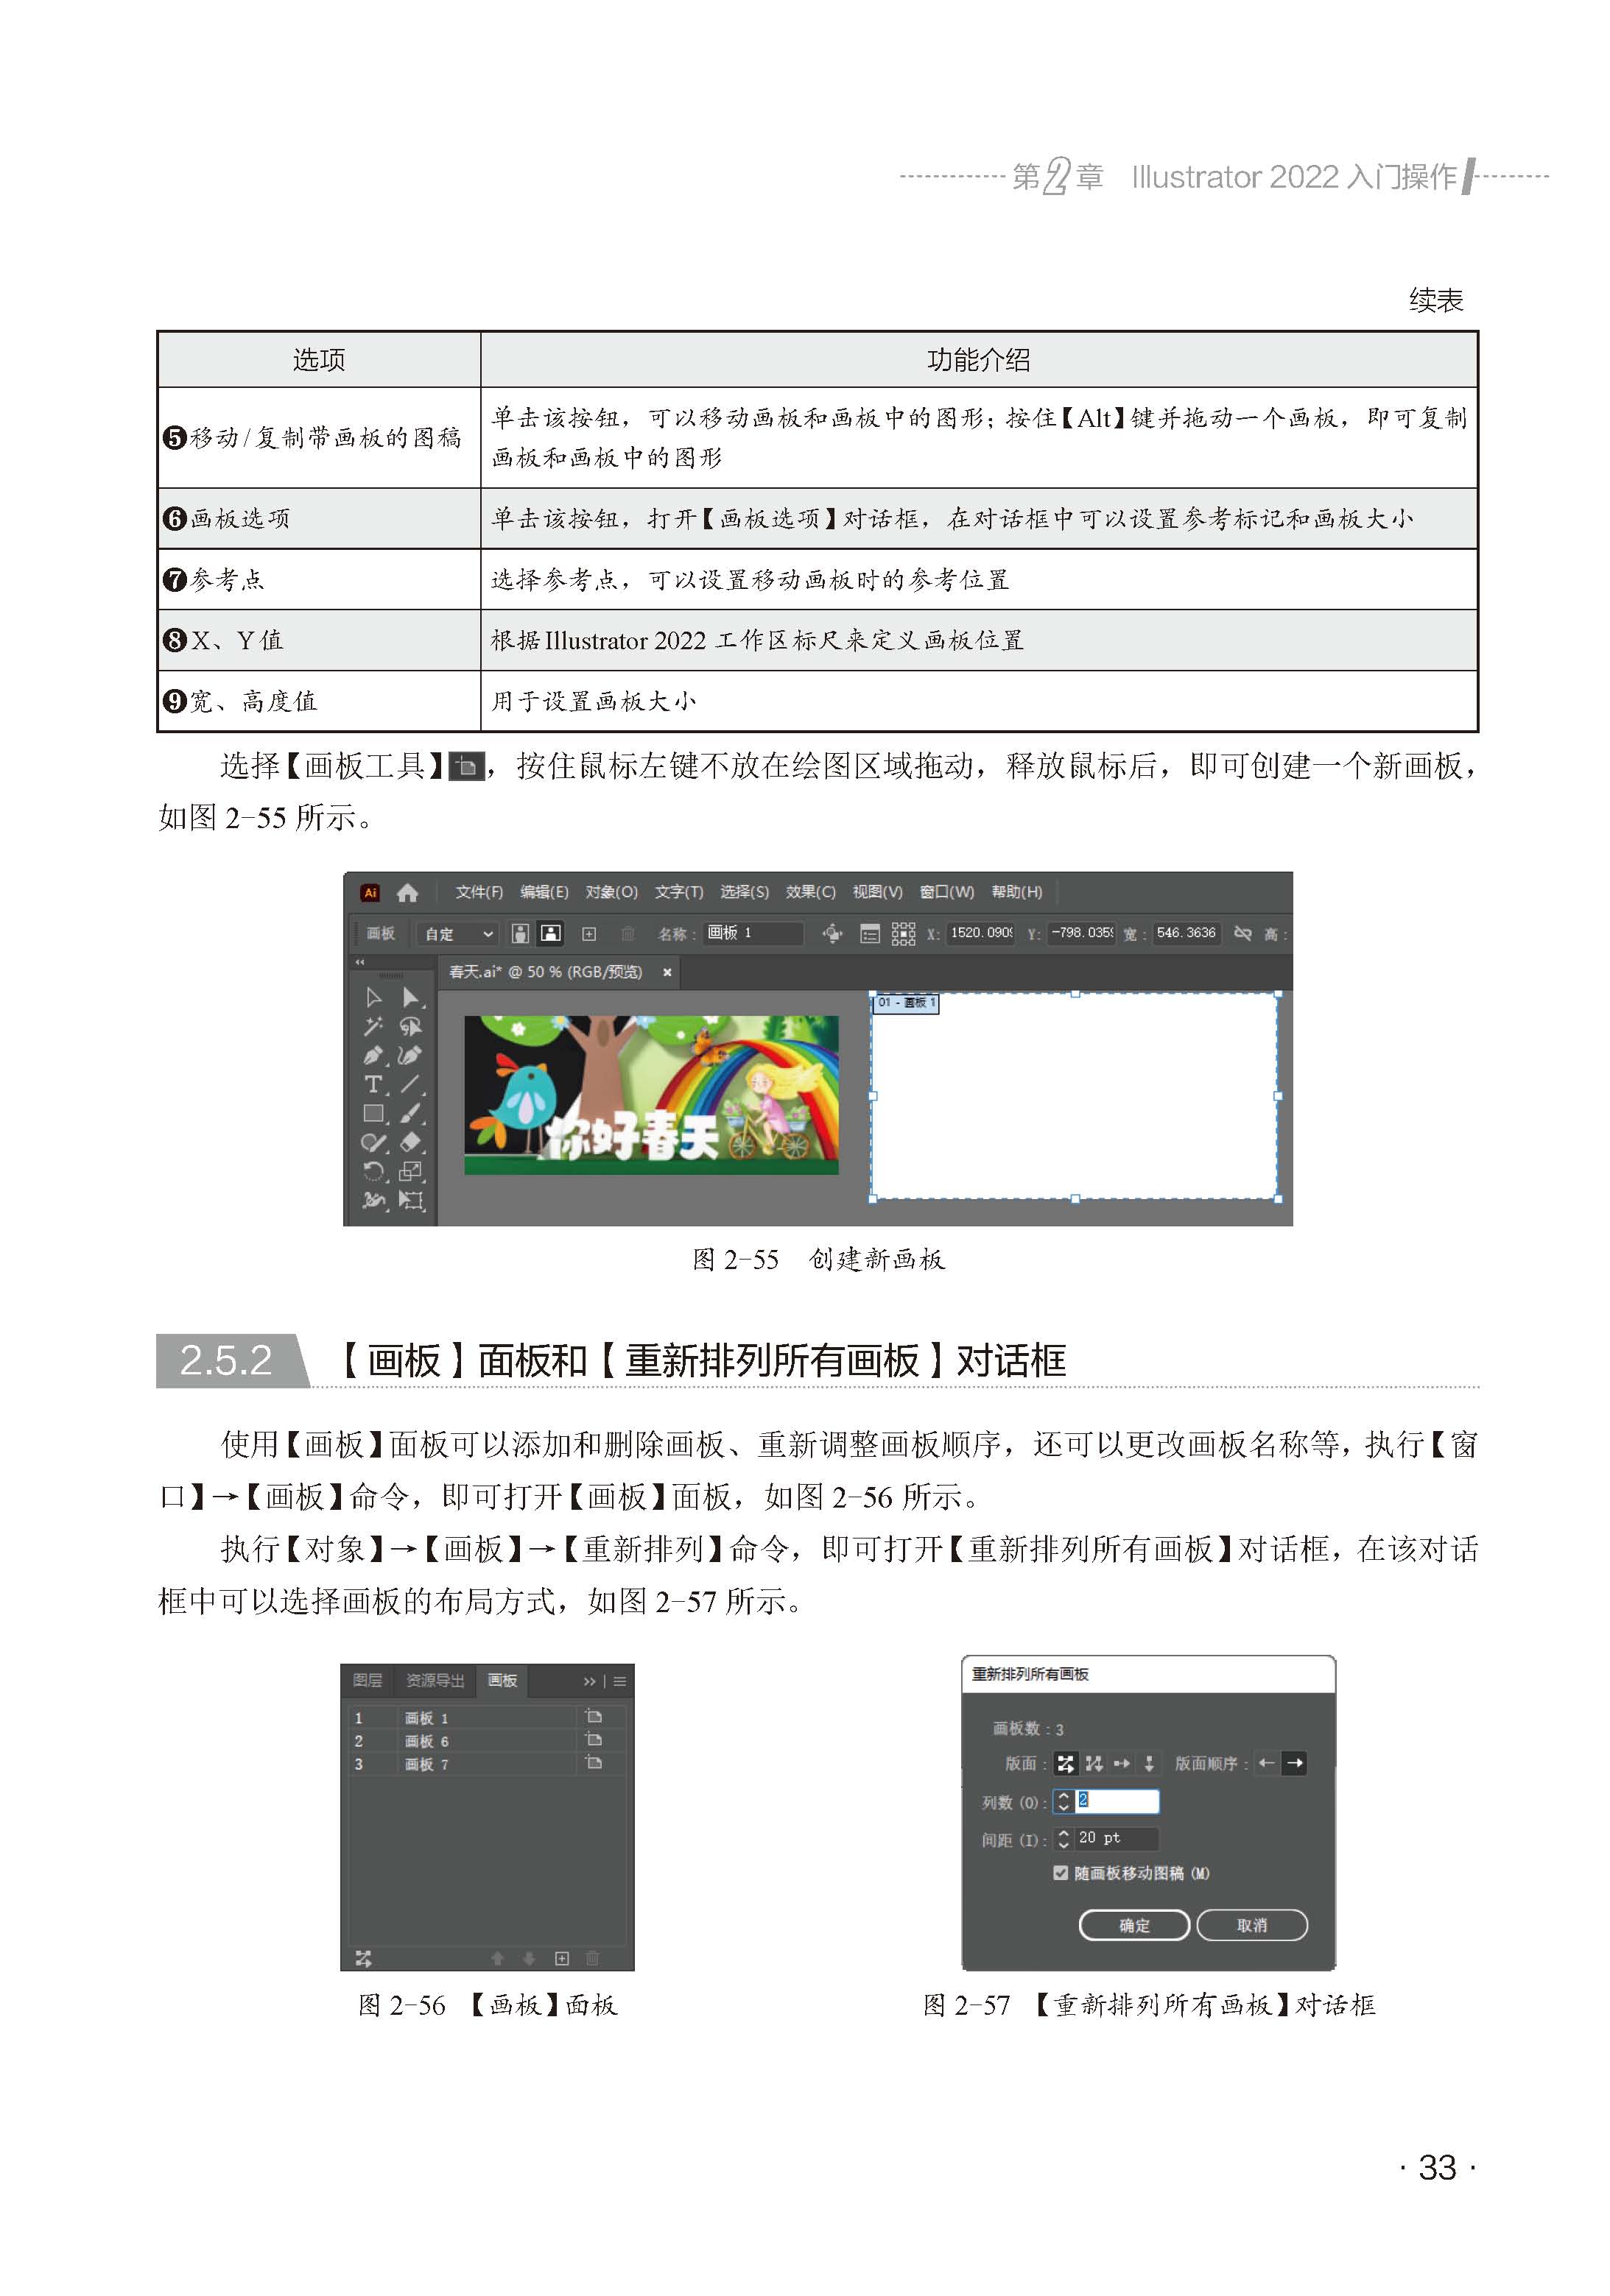
Task: Click the move up arrow in 画板 panel
Action: coord(497,1958)
